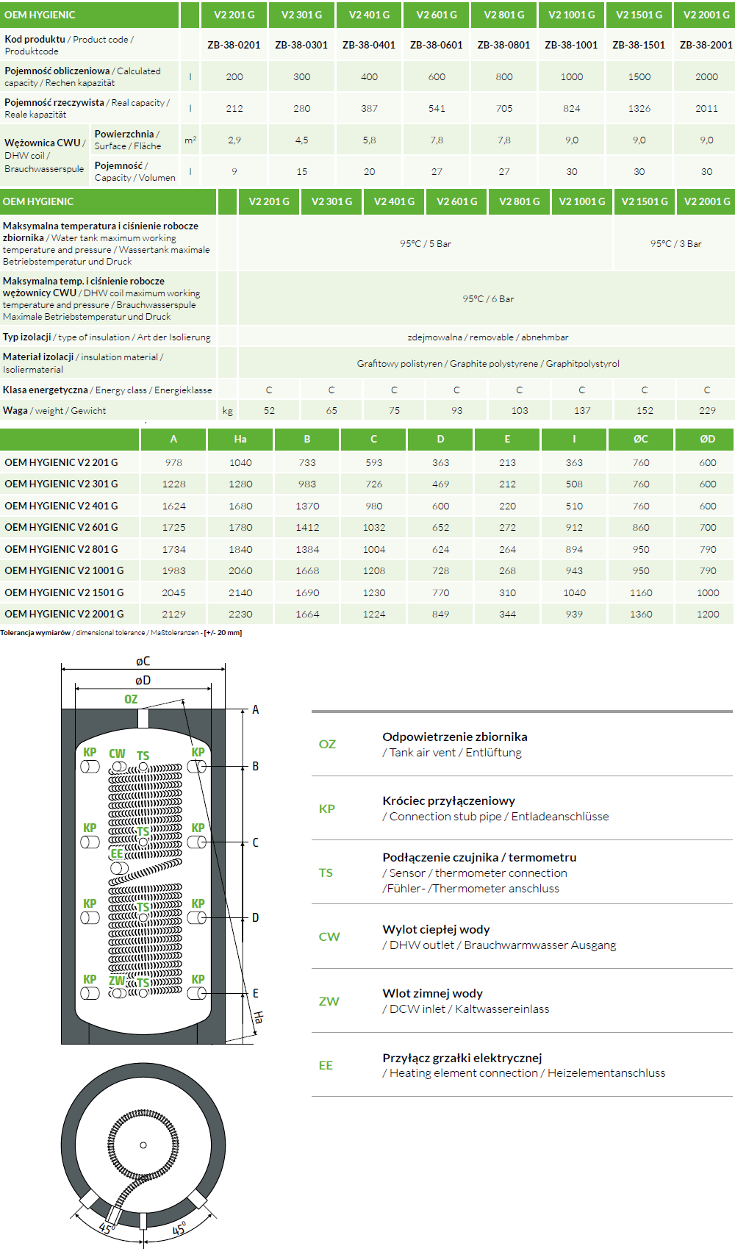This screenshot has height=1257, width=735.
Task: Click the CW label inside the tank diagram
Action: click(117, 753)
